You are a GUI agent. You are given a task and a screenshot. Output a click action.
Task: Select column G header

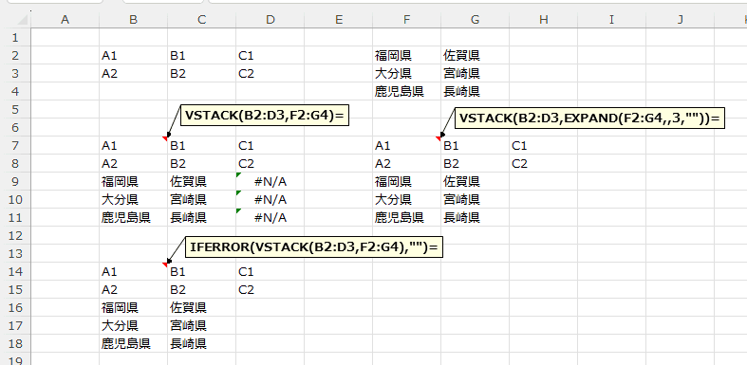click(475, 20)
